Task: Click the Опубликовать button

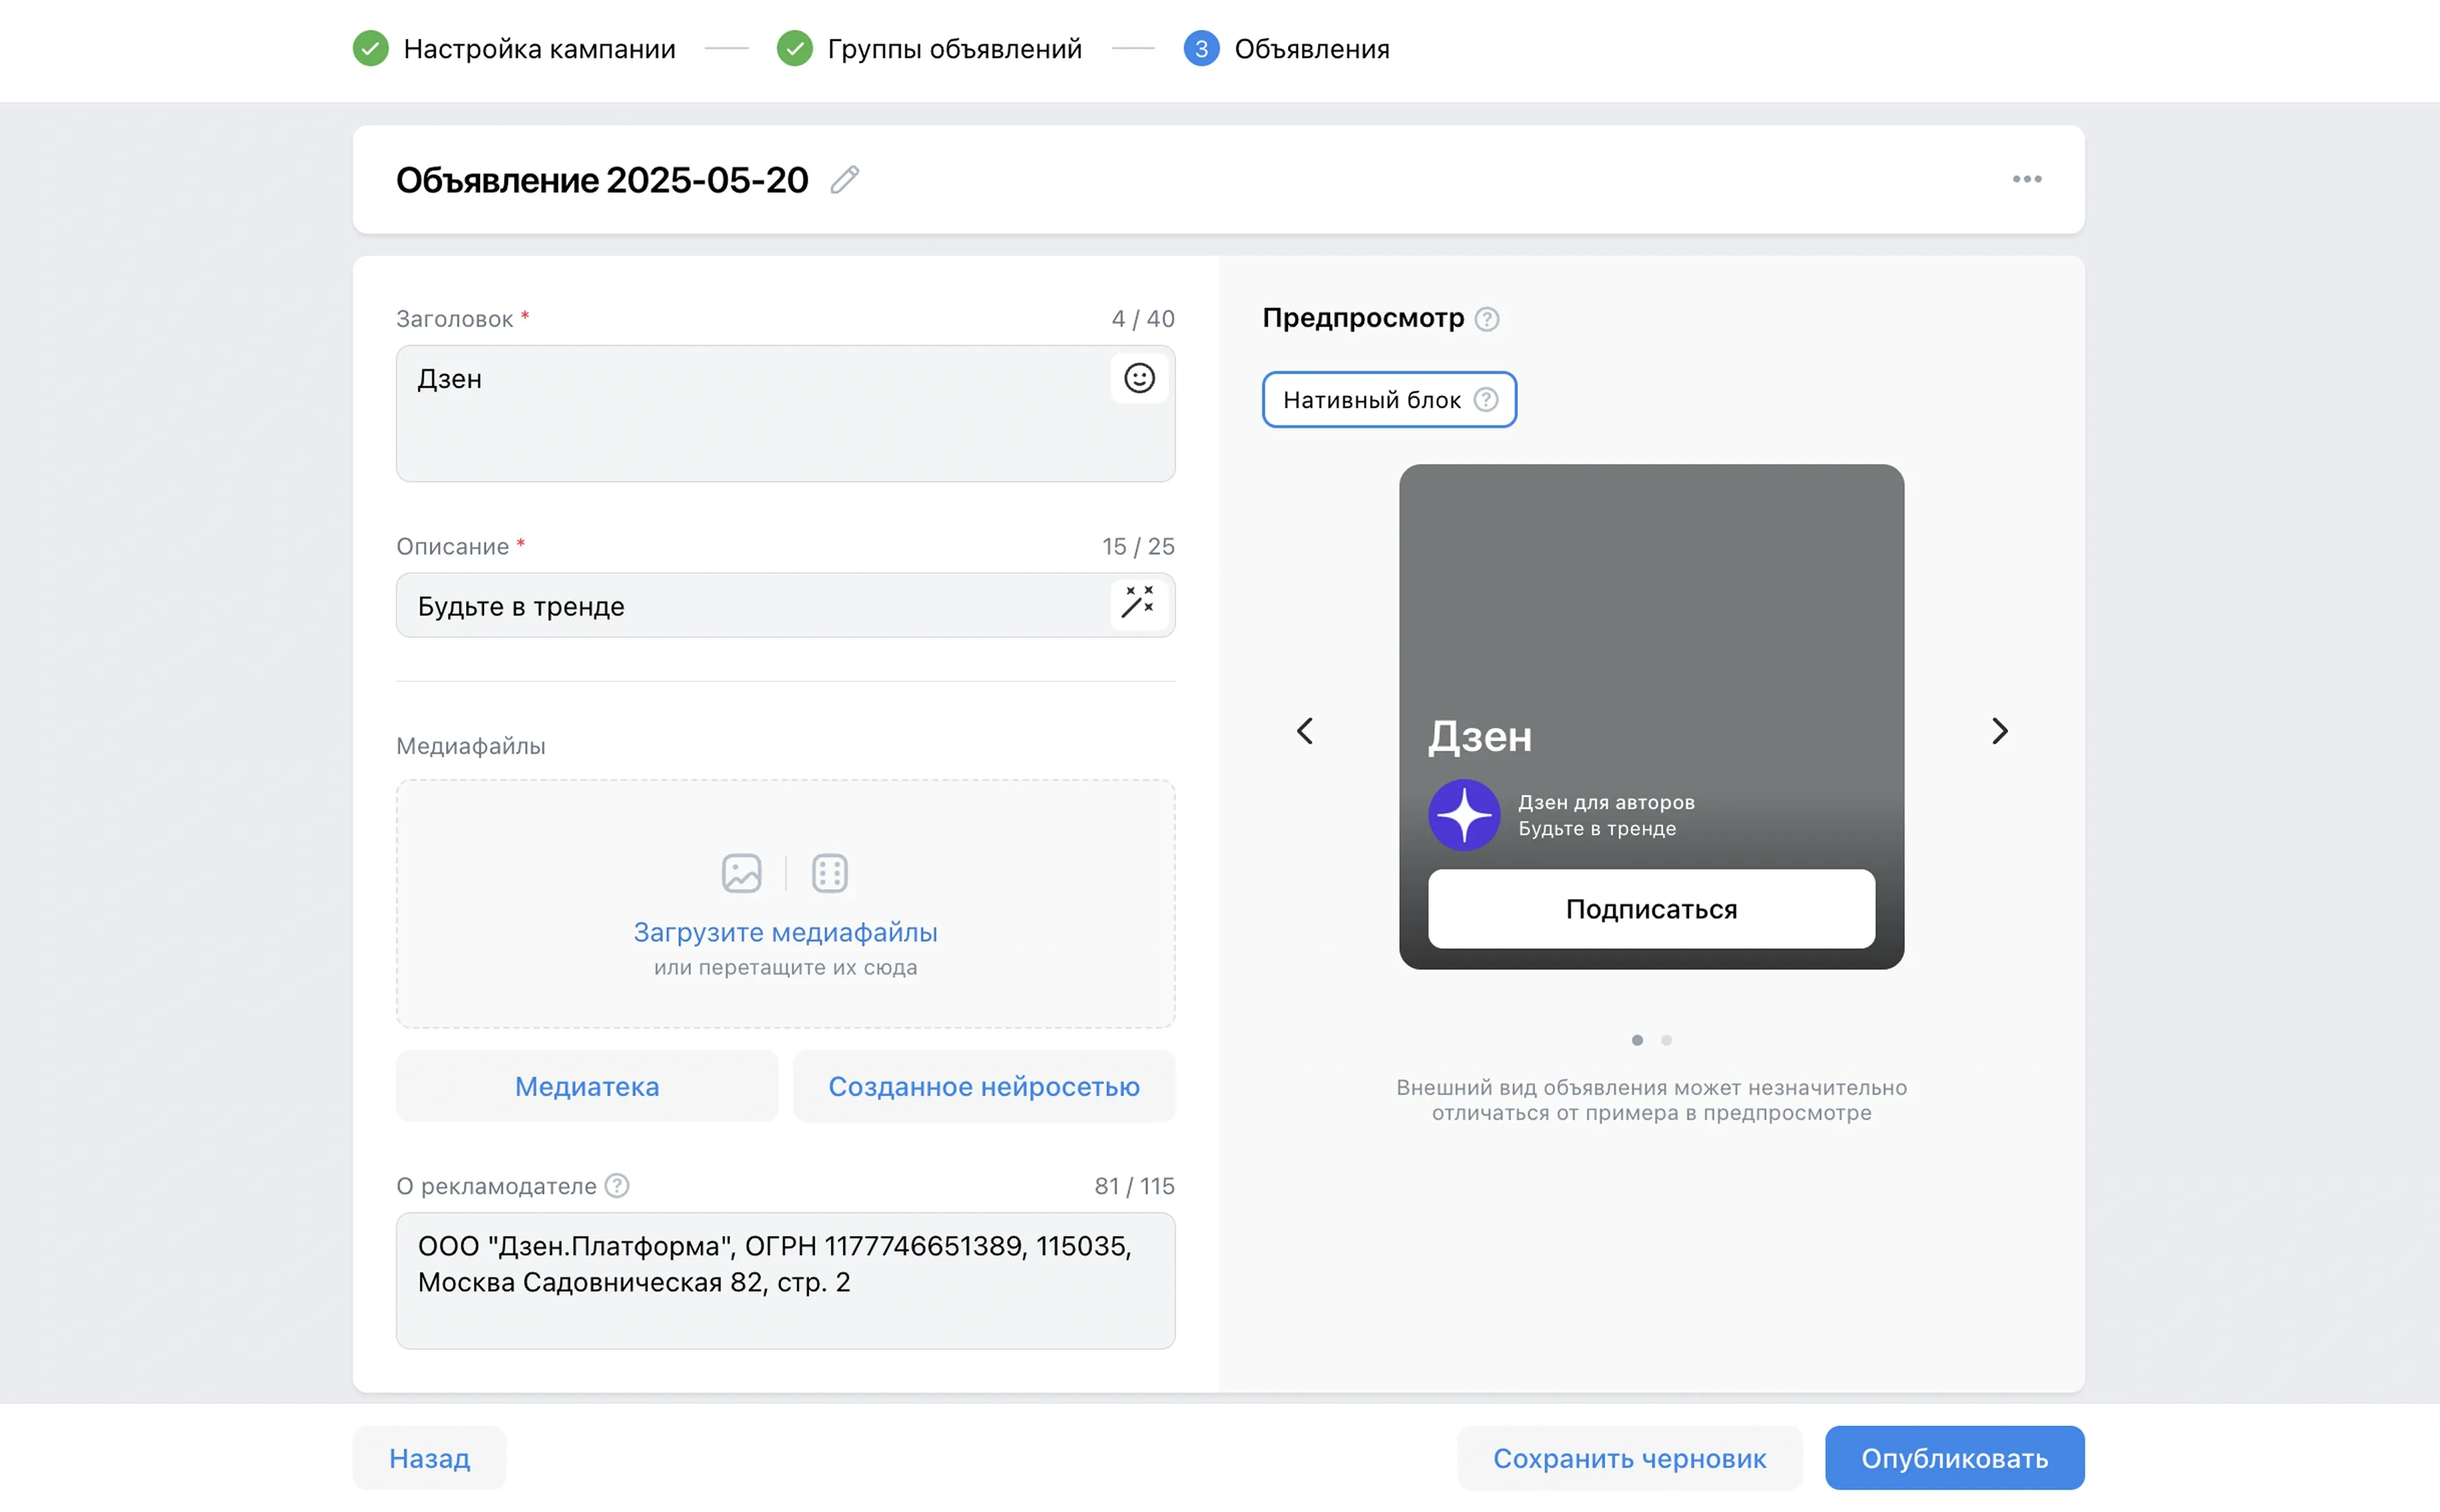Action: pos(1954,1458)
